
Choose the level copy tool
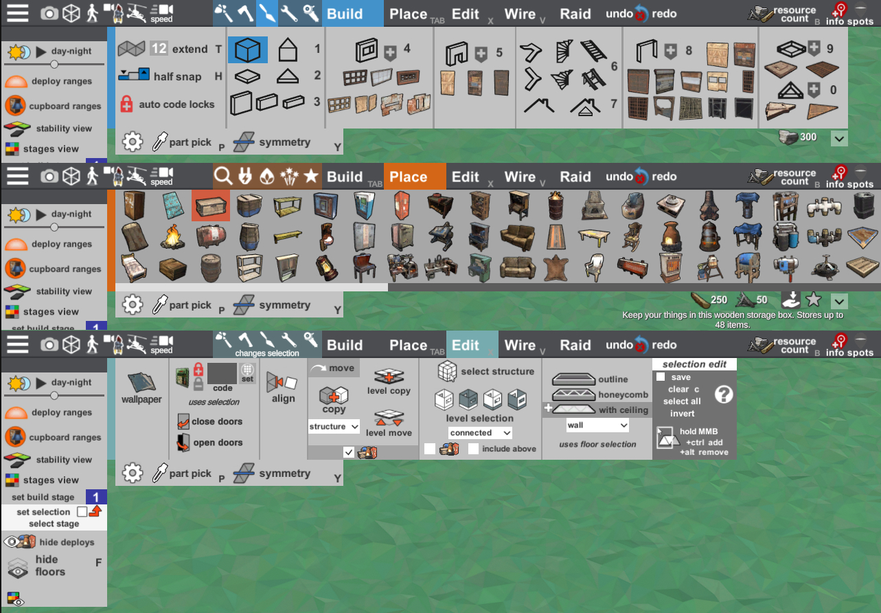[x=388, y=380]
